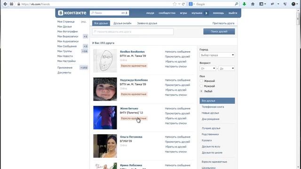Click the browser address bar URL
301x169 pixels.
[x=36, y=4]
